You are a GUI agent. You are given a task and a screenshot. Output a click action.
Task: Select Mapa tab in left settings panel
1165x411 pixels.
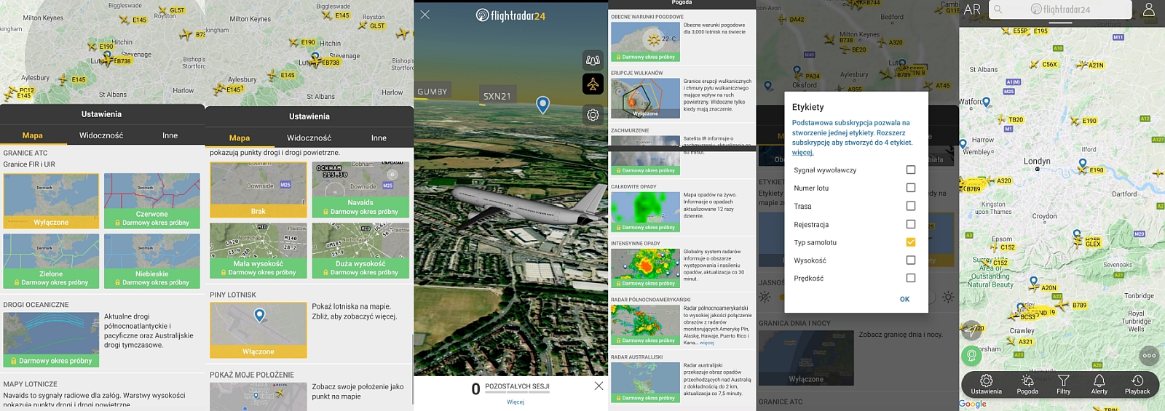tap(32, 135)
